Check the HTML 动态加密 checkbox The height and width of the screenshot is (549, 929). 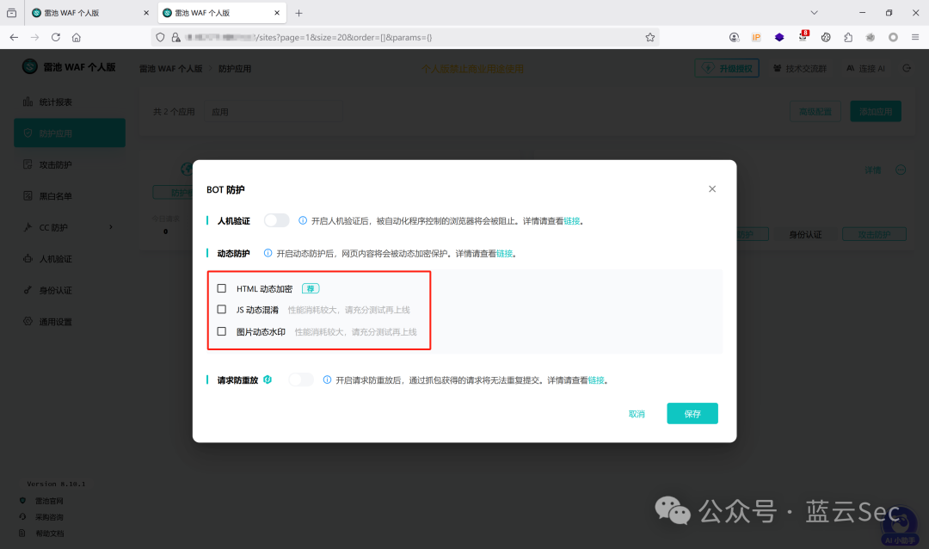[222, 289]
